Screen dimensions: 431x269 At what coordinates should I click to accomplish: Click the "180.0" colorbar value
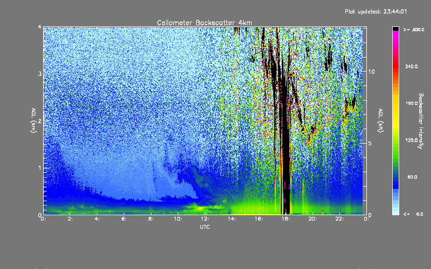[x=412, y=103]
